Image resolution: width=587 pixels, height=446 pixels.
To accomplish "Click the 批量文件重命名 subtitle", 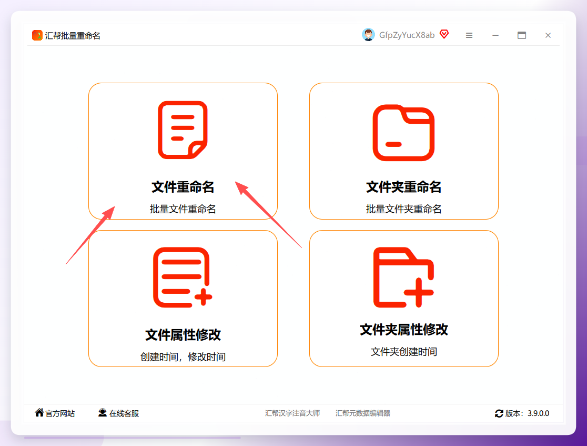I will 183,209.
